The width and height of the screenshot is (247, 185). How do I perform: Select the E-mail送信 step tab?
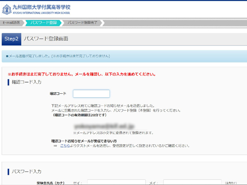click(x=11, y=23)
